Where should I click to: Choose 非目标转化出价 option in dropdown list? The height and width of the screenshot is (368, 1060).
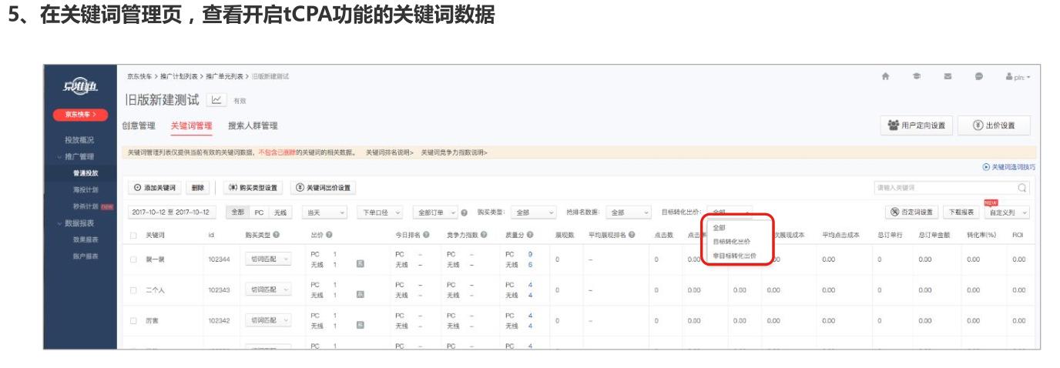tap(734, 255)
